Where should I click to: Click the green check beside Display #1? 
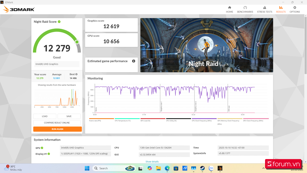pos(49,154)
